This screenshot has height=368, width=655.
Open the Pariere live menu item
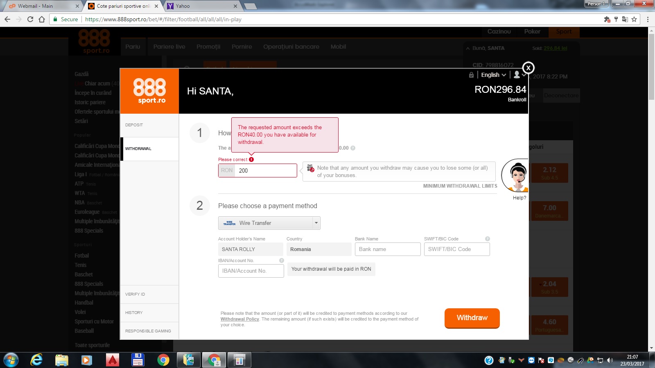[x=169, y=47]
